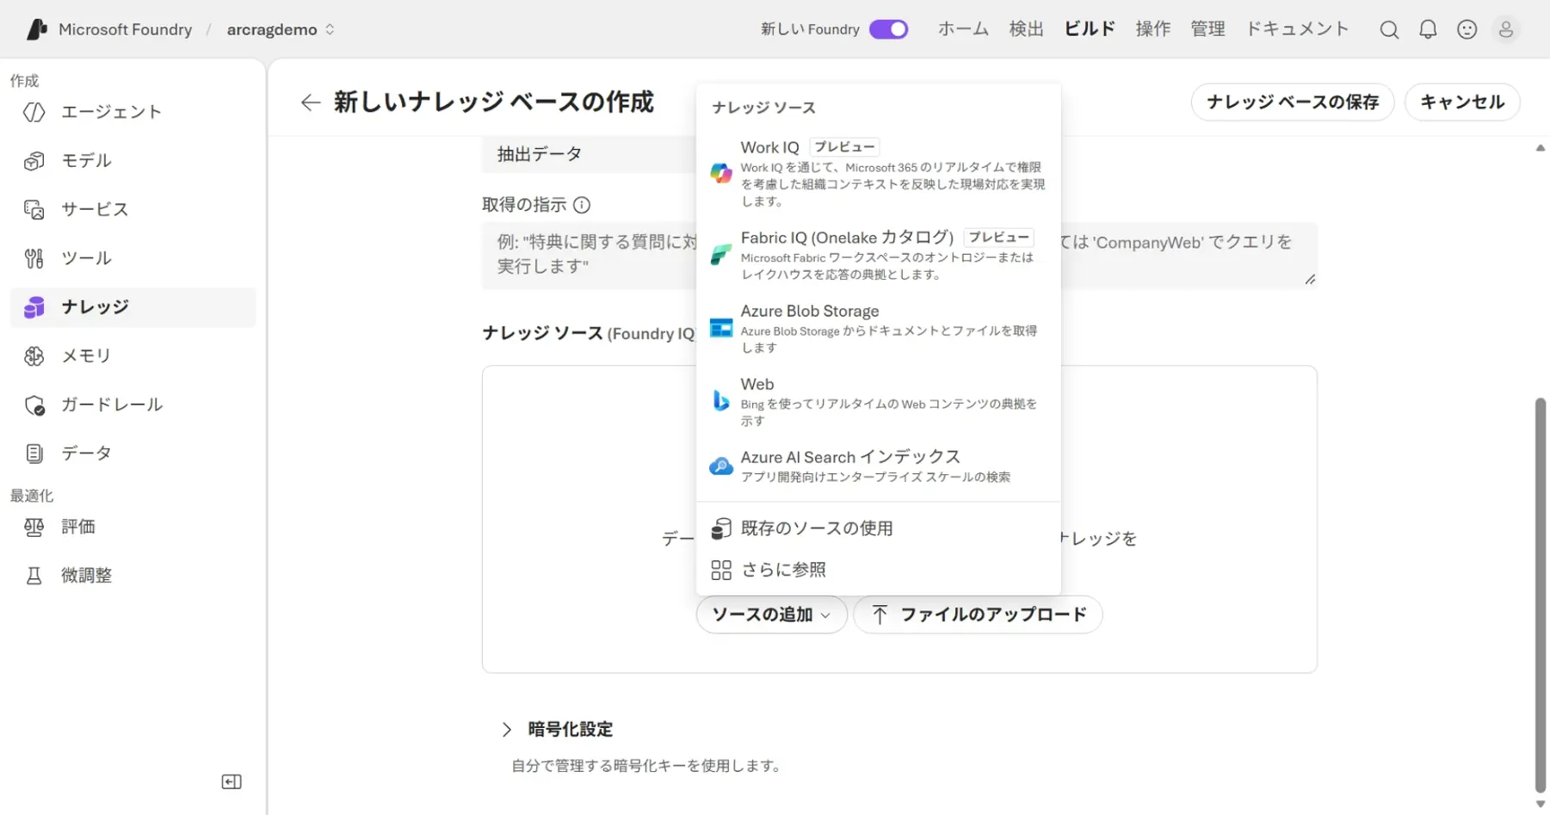Close the ソースの追加 dropdown button
The height and width of the screenshot is (815, 1550).
(x=771, y=614)
